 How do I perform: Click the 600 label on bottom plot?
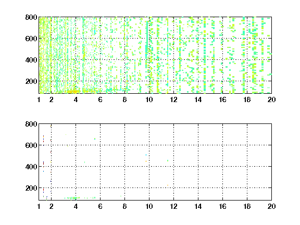31,145
